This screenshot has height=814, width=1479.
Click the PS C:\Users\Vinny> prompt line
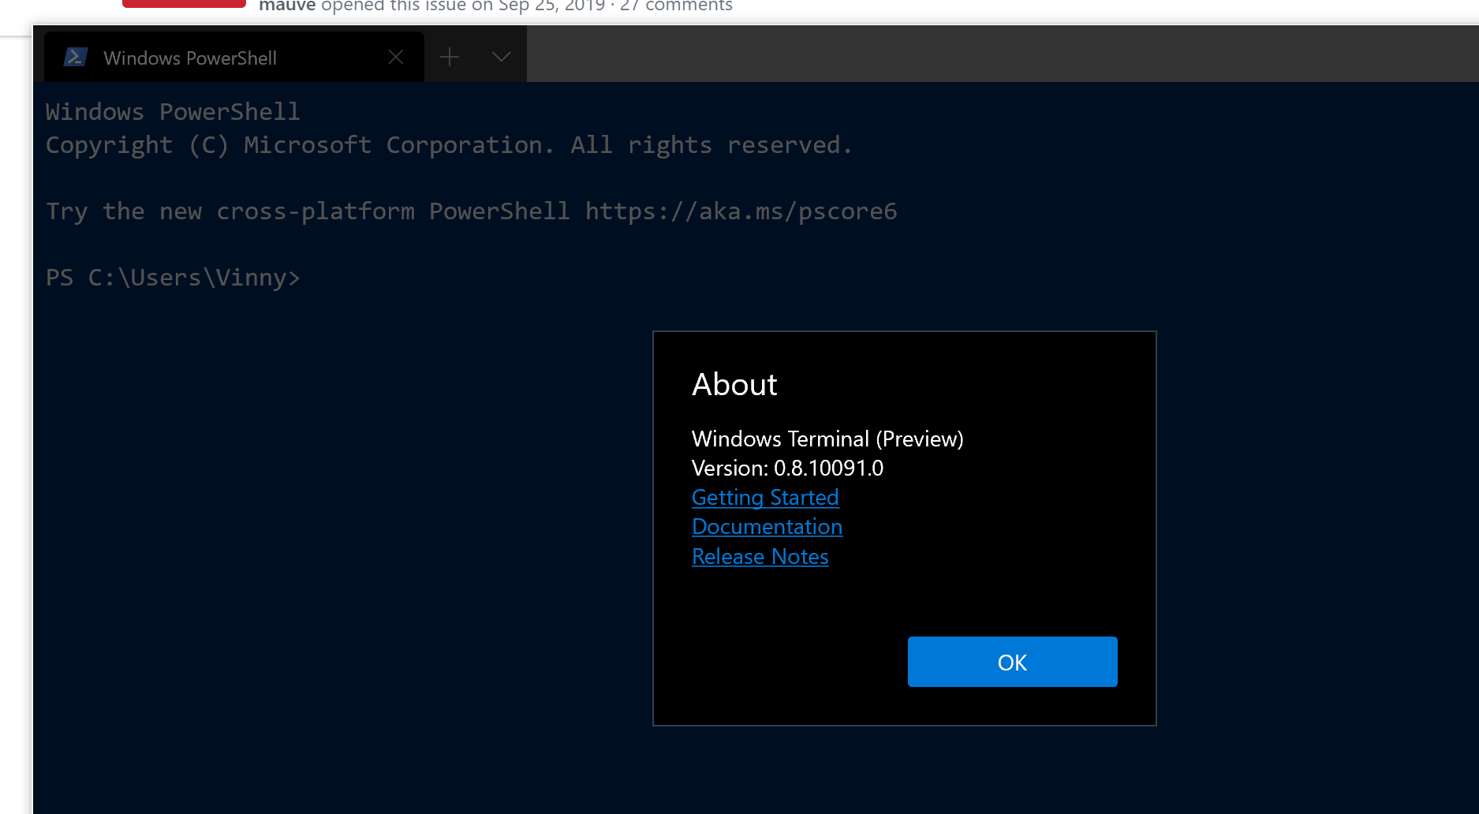(x=173, y=278)
